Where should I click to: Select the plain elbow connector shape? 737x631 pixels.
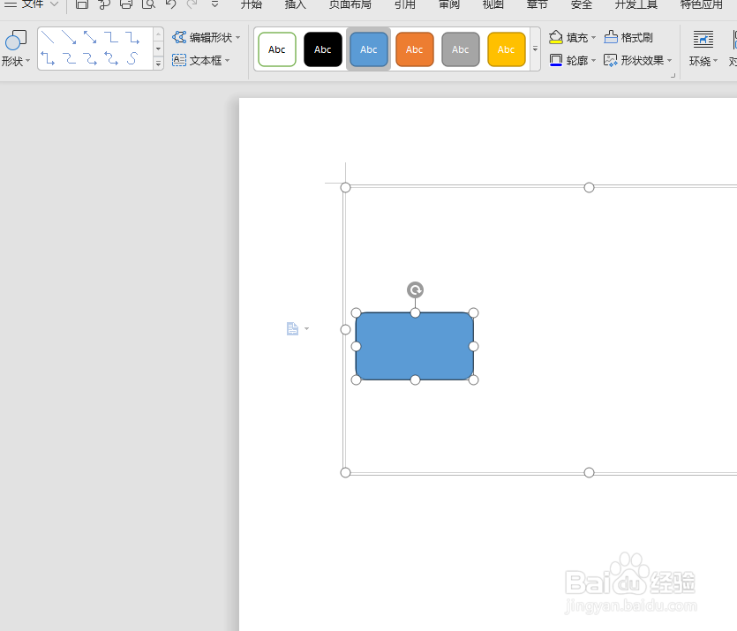(111, 37)
